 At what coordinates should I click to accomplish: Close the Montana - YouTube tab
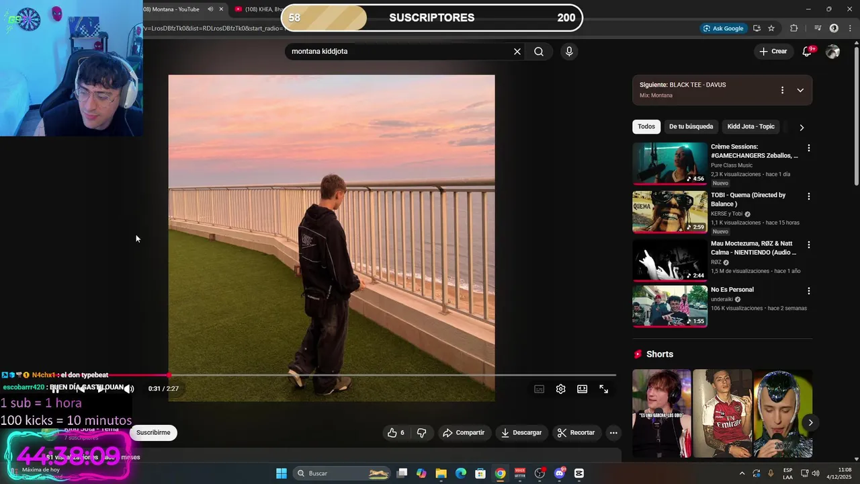tap(221, 9)
